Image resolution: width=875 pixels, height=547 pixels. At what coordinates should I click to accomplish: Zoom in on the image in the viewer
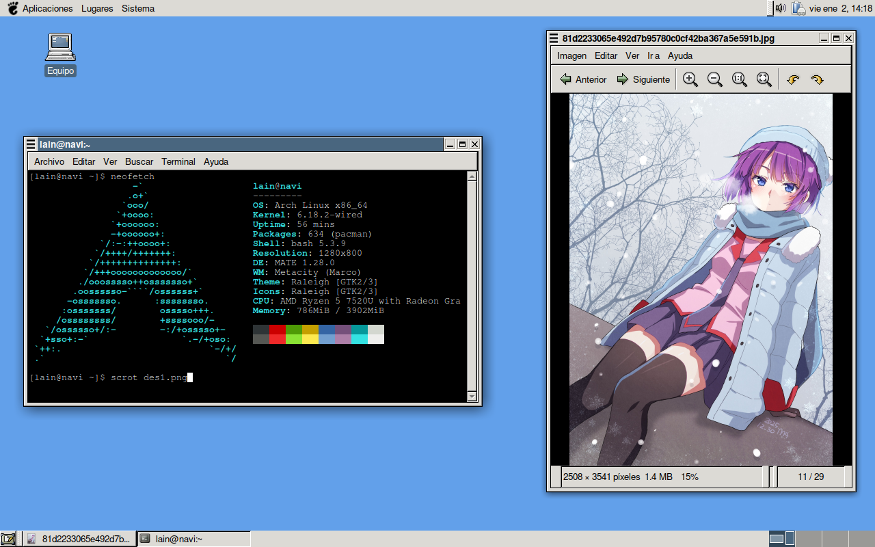click(690, 79)
